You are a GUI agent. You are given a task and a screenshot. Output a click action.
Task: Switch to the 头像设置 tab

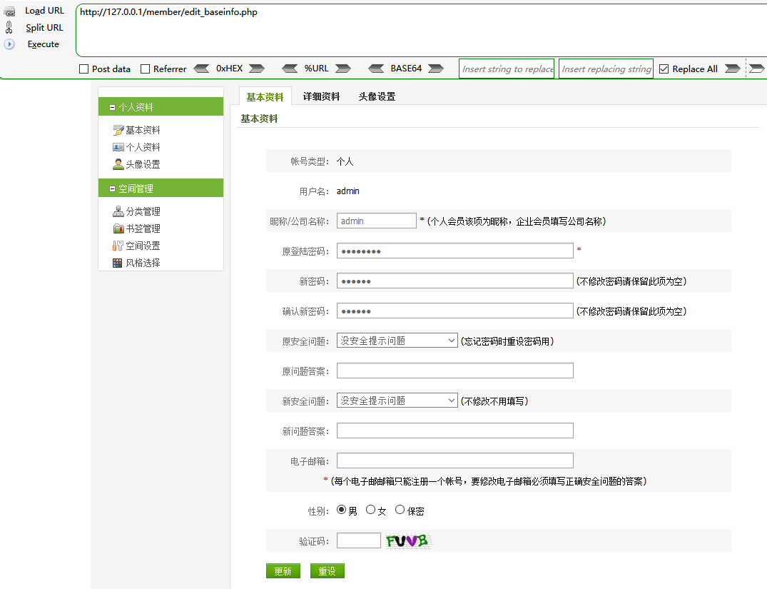click(x=377, y=96)
